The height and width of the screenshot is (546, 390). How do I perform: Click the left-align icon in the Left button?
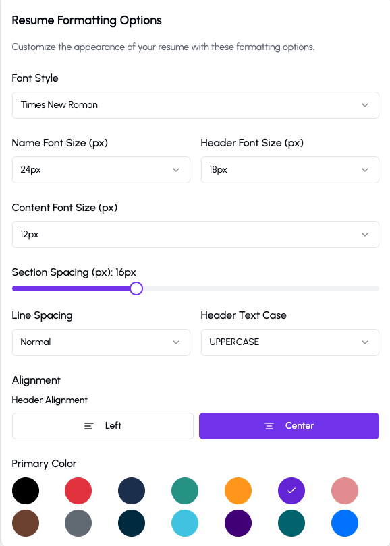coord(89,426)
